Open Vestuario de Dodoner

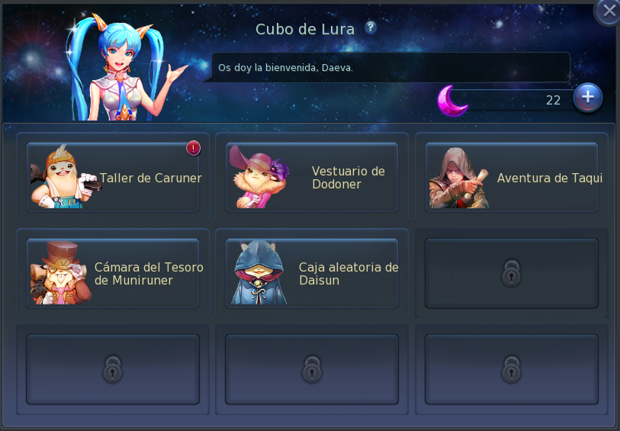pos(312,178)
